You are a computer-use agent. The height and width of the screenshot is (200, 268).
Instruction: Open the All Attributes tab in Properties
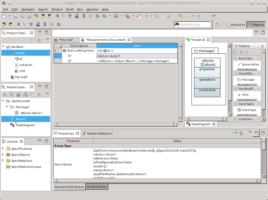click(x=96, y=187)
